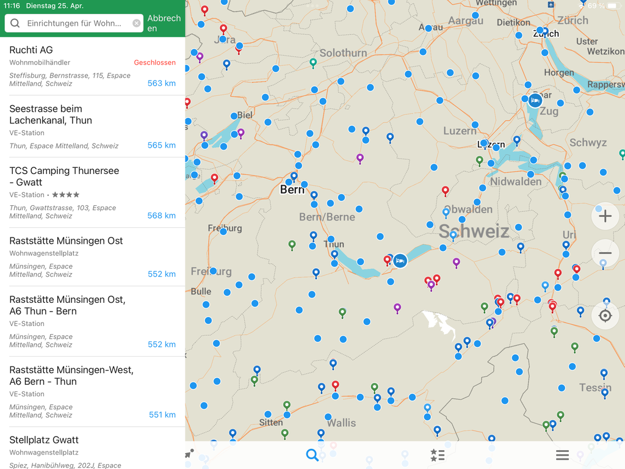Focus the Einrichtungen für Wohn... search field
Image resolution: width=625 pixels, height=469 pixels.
click(74, 23)
